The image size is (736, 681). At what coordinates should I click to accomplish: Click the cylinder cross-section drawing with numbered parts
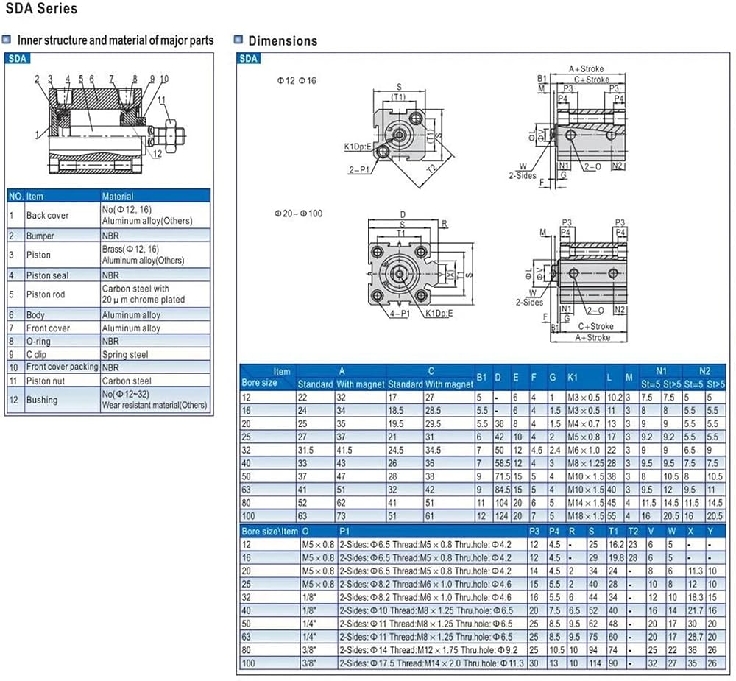click(x=113, y=125)
